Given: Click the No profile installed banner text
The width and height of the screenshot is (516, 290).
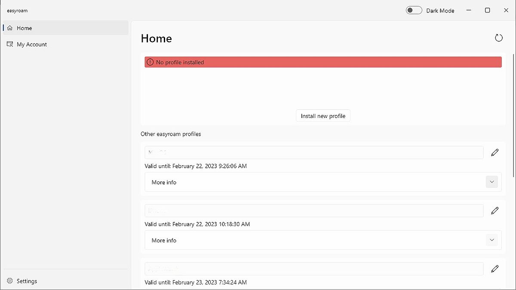Looking at the screenshot, I should [x=180, y=62].
